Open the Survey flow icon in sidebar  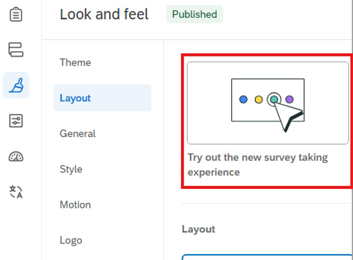[x=16, y=49]
